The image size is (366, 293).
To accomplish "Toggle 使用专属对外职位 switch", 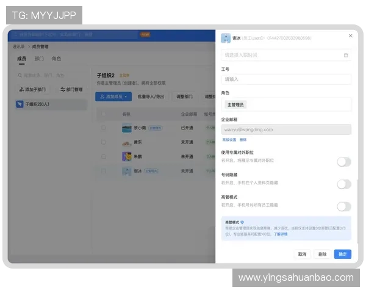I will pos(344,162).
